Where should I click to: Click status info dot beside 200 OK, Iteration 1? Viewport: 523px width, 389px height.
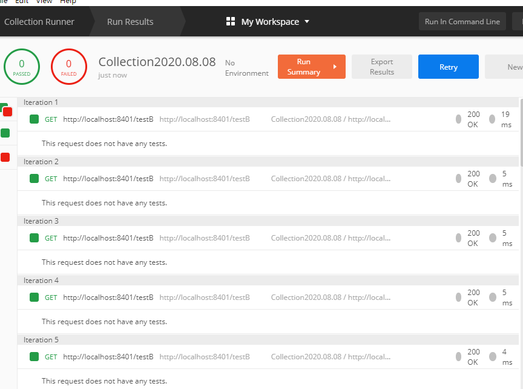click(459, 119)
